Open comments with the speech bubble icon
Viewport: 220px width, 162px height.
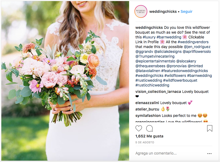tap(149, 128)
